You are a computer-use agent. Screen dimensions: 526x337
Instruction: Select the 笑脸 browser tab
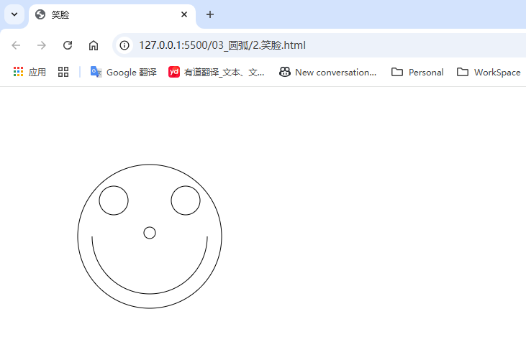point(112,15)
